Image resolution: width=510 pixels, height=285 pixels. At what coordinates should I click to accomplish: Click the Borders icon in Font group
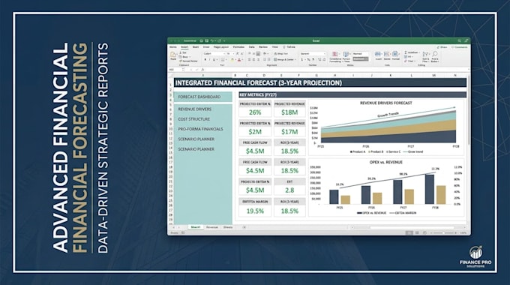click(223, 59)
